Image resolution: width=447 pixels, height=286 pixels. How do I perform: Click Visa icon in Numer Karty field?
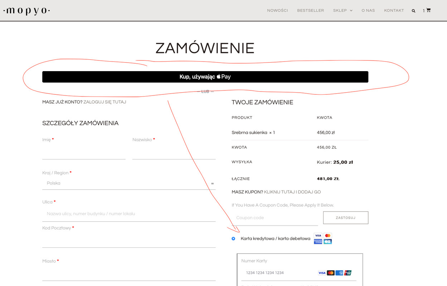[x=322, y=273]
